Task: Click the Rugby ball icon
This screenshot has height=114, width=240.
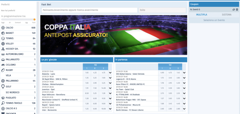Action: point(3,70)
